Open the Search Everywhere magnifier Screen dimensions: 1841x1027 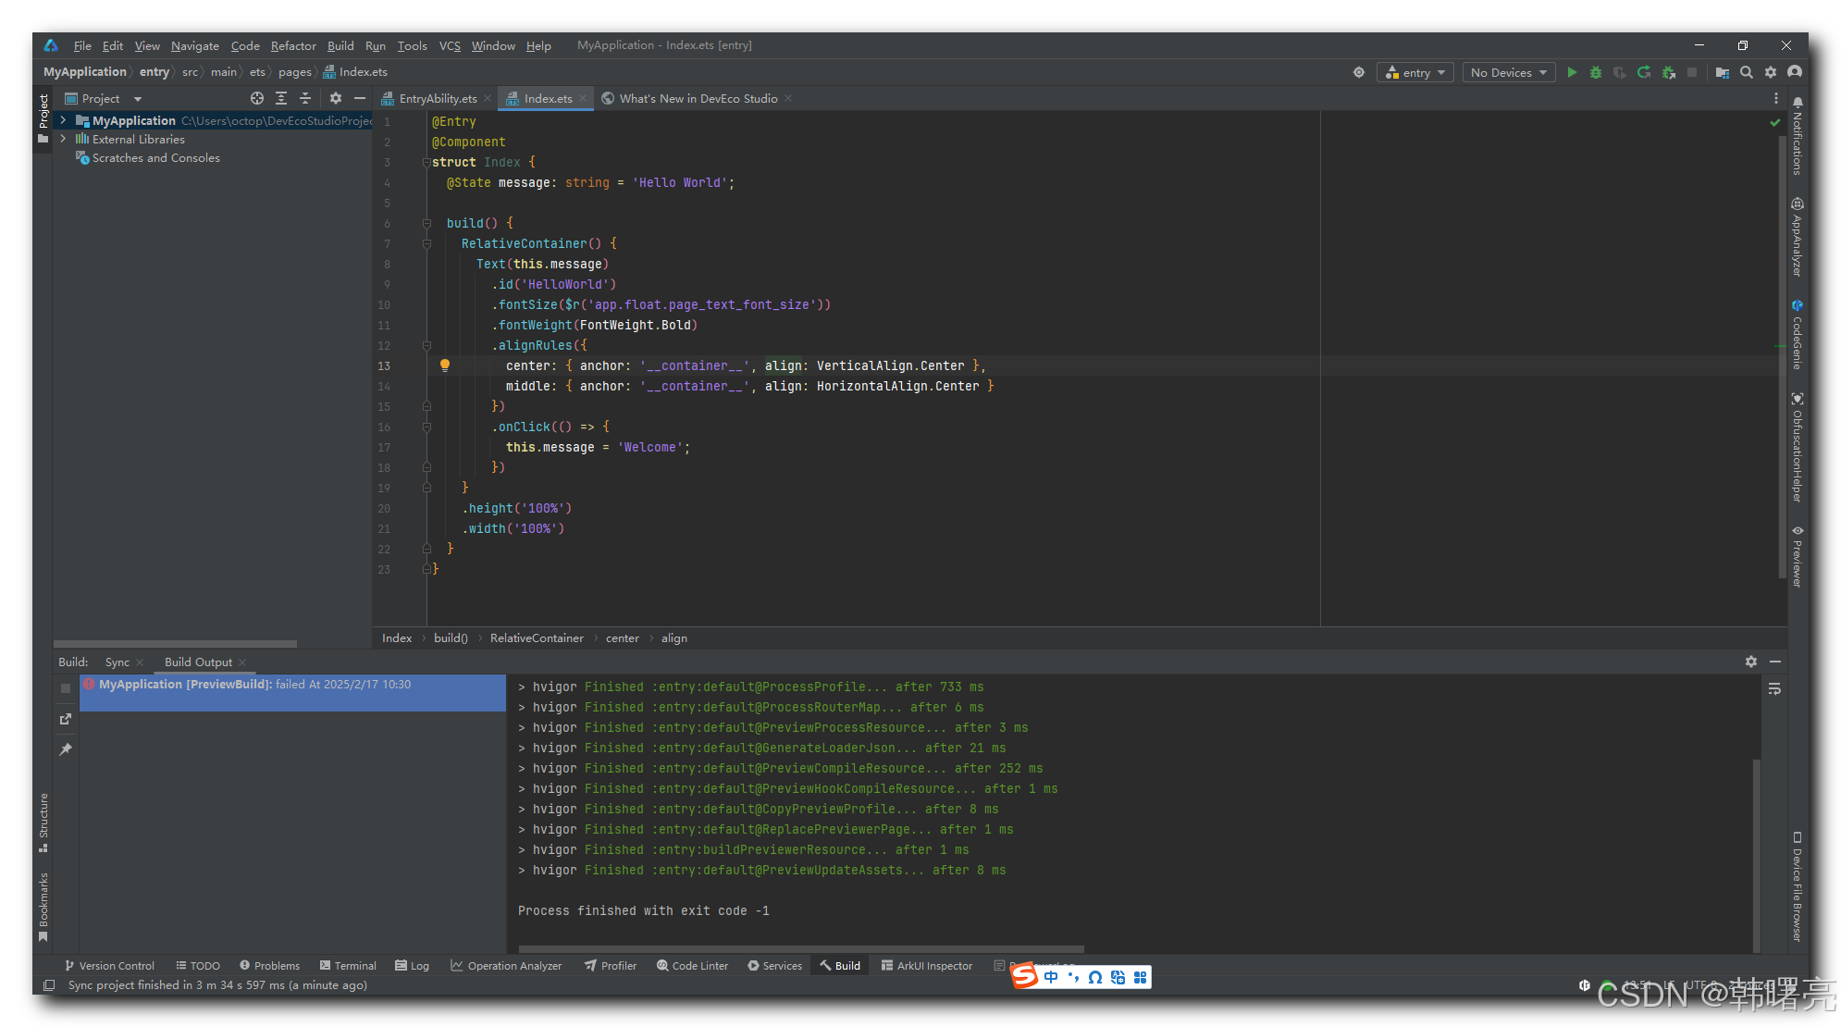click(1747, 72)
